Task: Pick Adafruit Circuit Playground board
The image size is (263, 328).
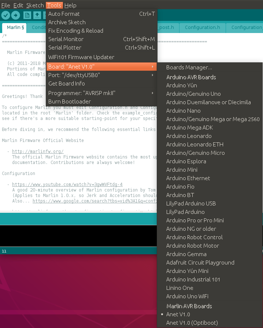Action: [x=210, y=263]
